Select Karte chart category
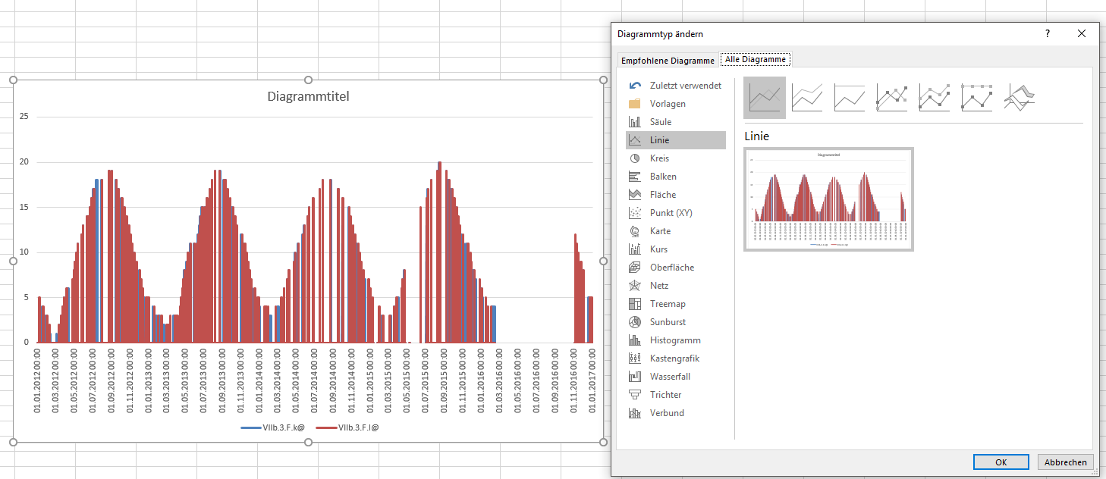1106x479 pixels. (x=676, y=231)
